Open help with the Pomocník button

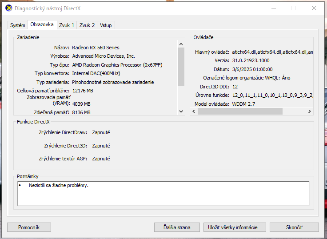coord(29,227)
